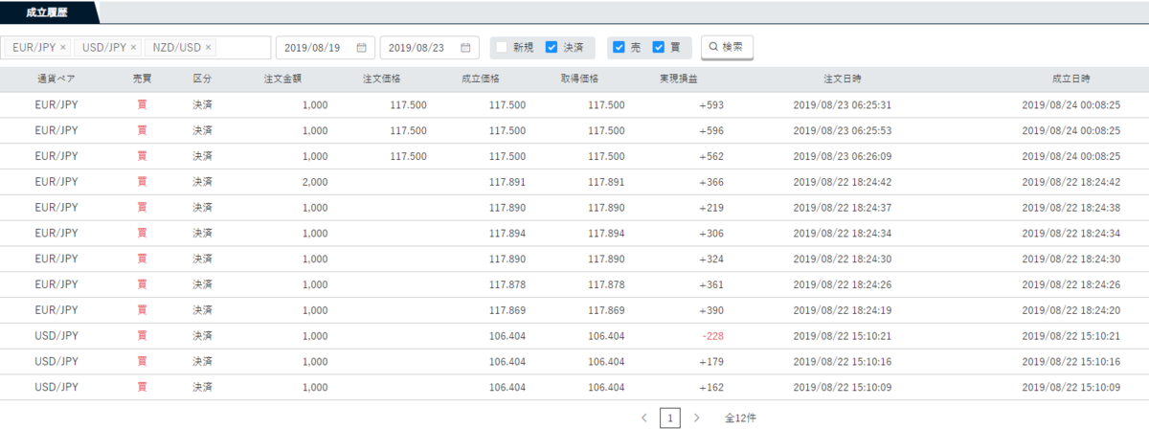Click the 注文価格 column header
The width and height of the screenshot is (1149, 429).
pyautogui.click(x=382, y=79)
